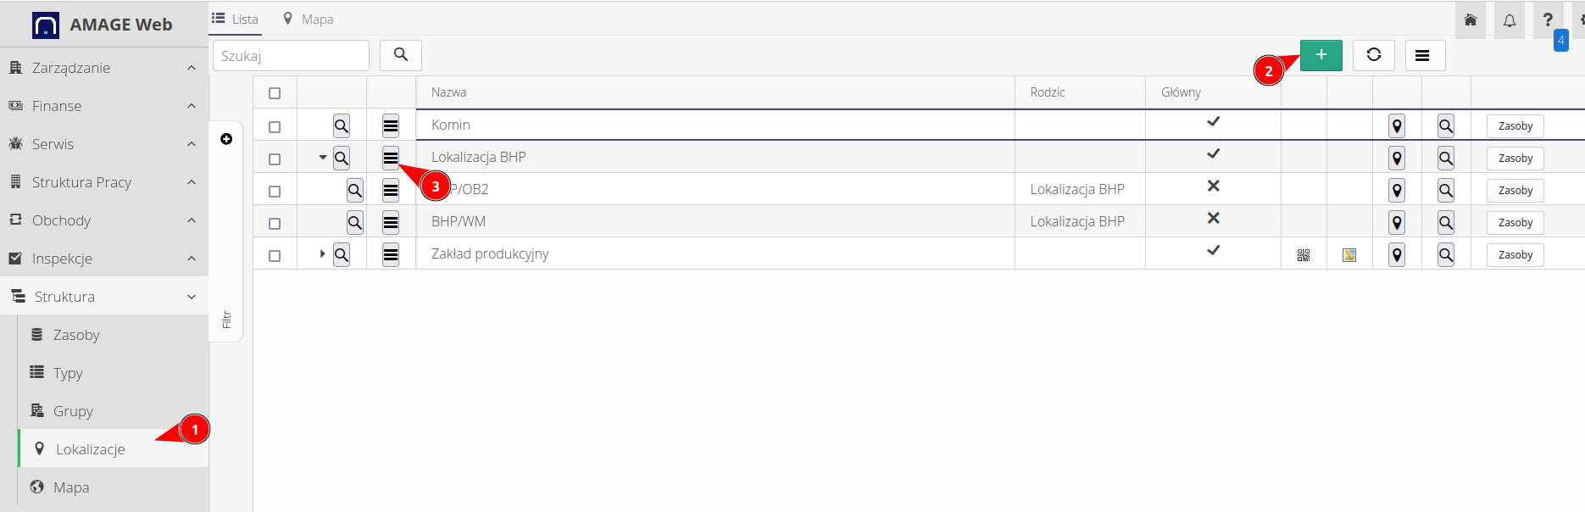The width and height of the screenshot is (1585, 512).
Task: Open the QR code for Zakład produkcyjny
Action: tap(1304, 255)
